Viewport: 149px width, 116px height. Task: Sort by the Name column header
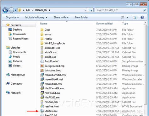click(44, 24)
